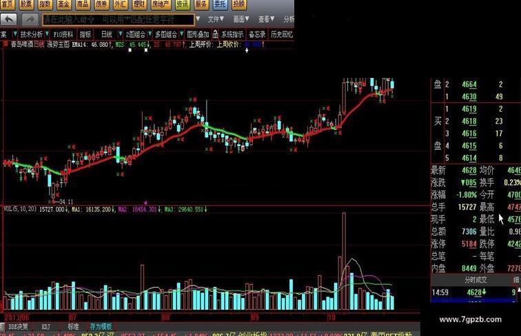Expand the command box dropdown arrow
Screen dimensions: 521x336
[198, 19]
